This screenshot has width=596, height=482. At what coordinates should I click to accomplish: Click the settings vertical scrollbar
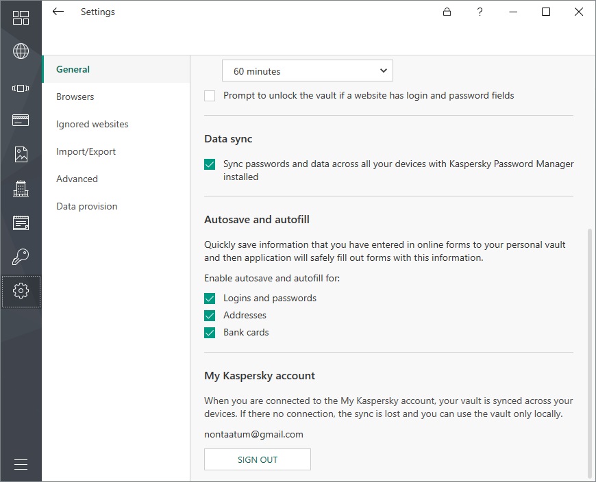(591, 353)
